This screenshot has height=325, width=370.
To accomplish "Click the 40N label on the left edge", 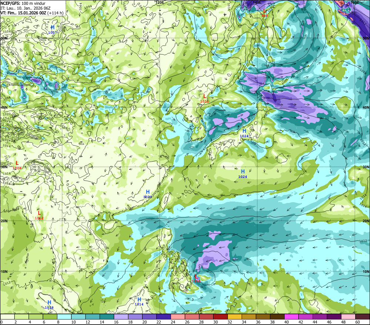I will 4,107.
